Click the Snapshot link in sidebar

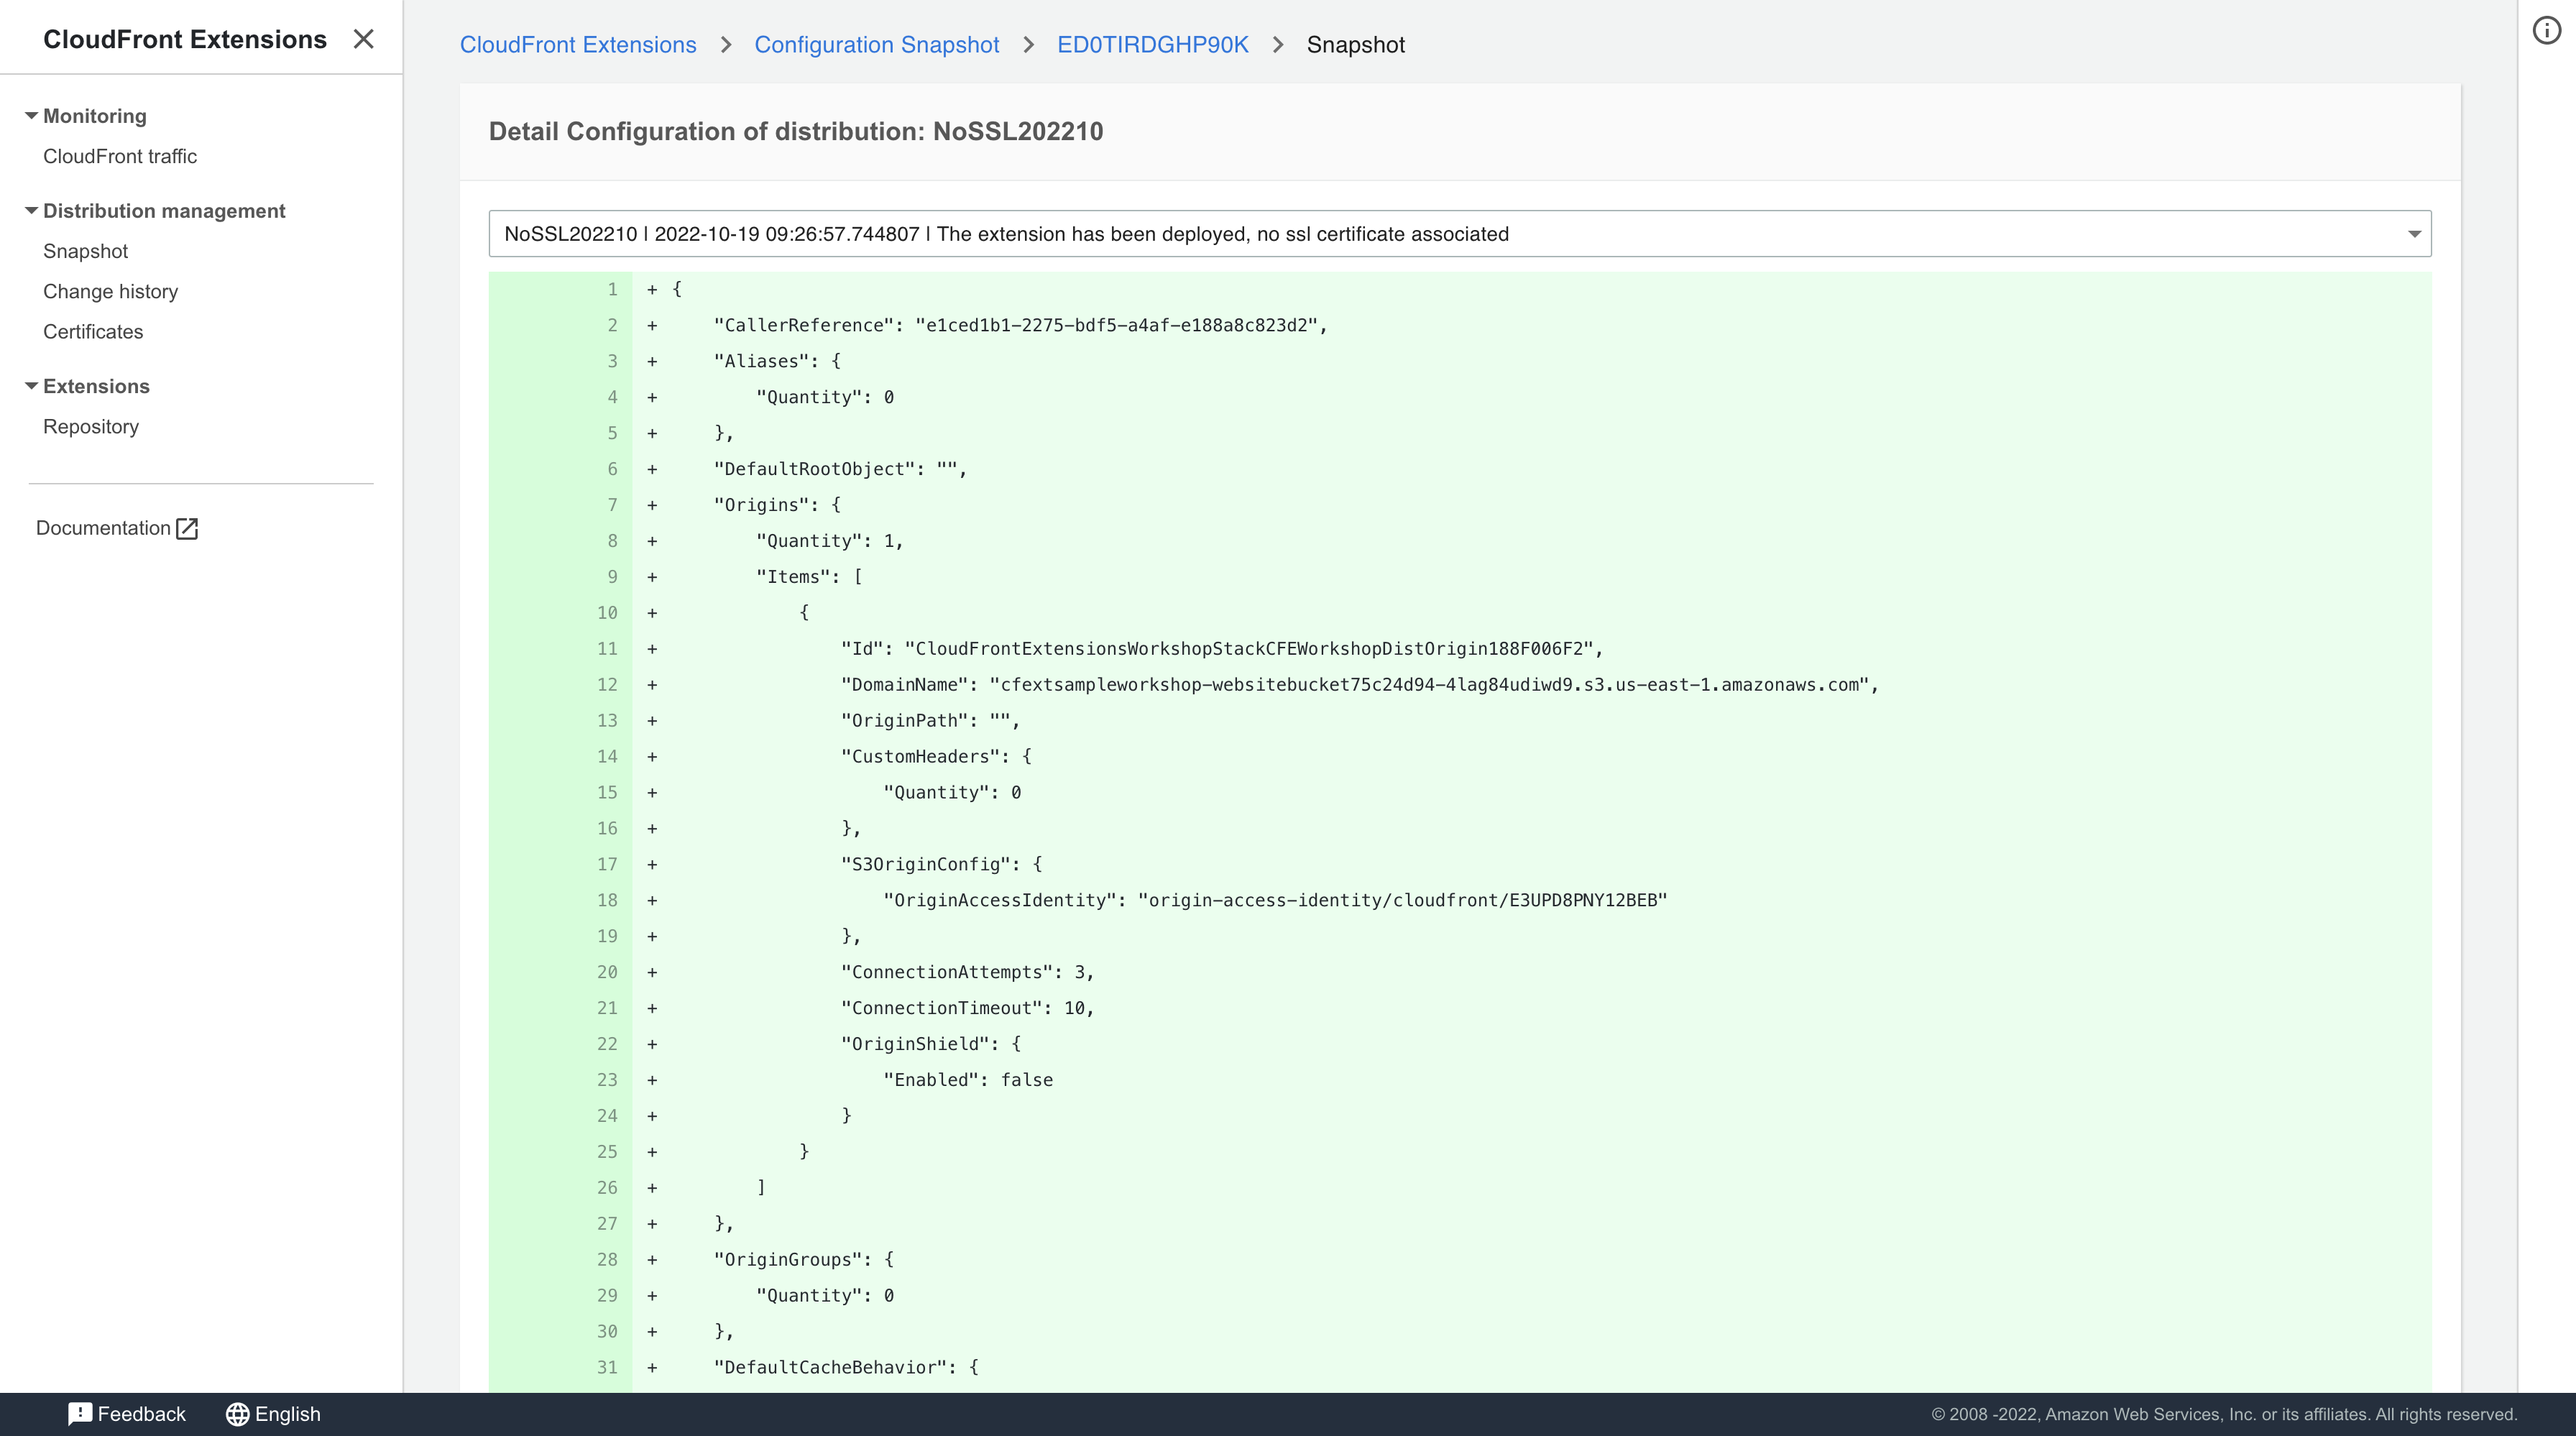(x=85, y=251)
